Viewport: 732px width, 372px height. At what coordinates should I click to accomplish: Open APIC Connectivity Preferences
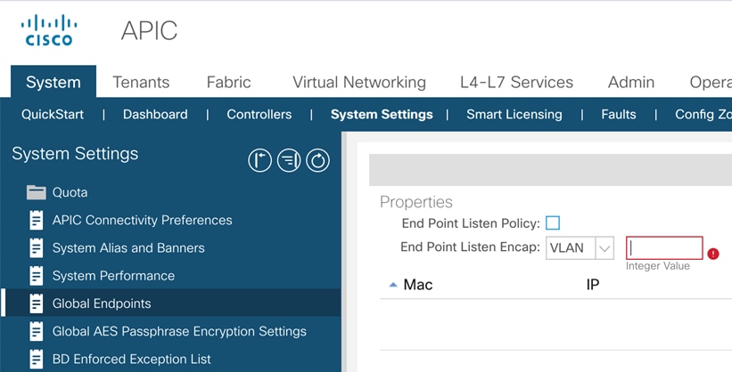click(142, 220)
